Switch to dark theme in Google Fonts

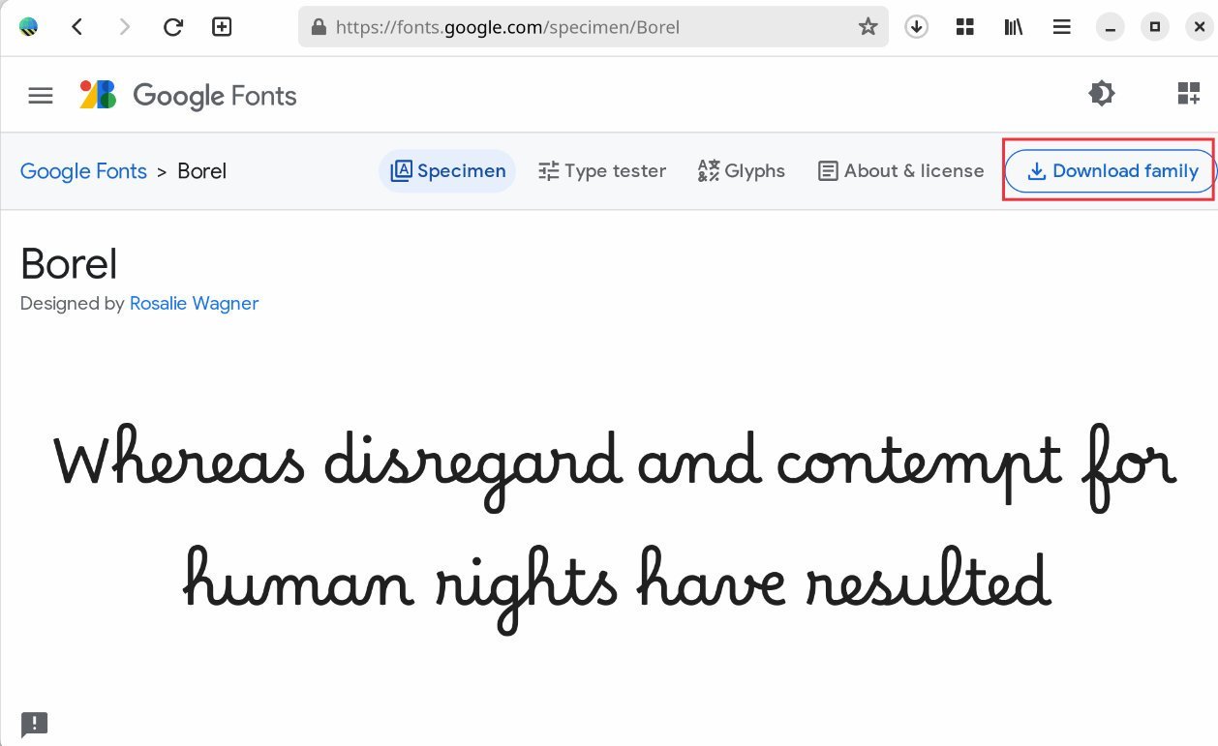tap(1102, 94)
